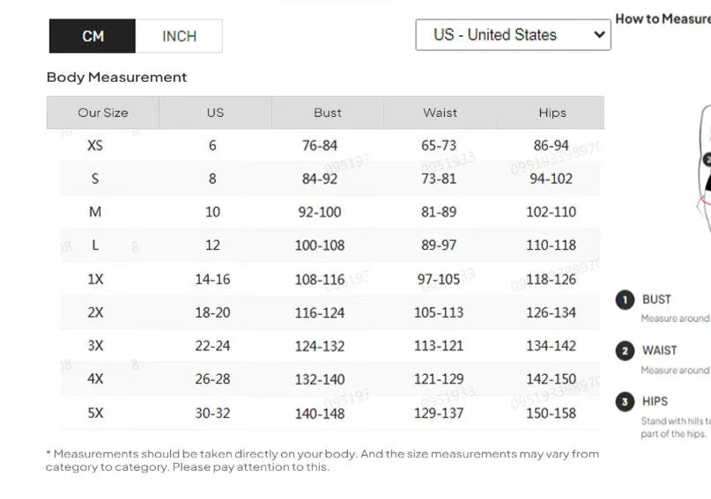Click the Bust column header
This screenshot has width=711, height=499.
(327, 113)
